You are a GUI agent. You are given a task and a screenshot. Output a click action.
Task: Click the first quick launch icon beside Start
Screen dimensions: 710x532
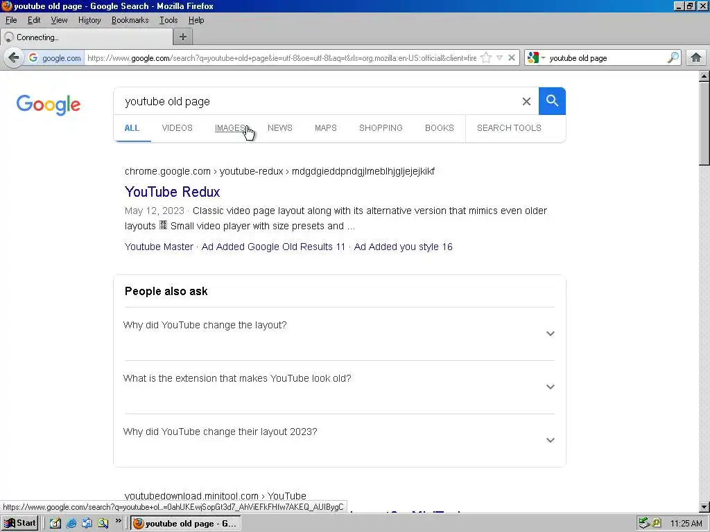[55, 524]
